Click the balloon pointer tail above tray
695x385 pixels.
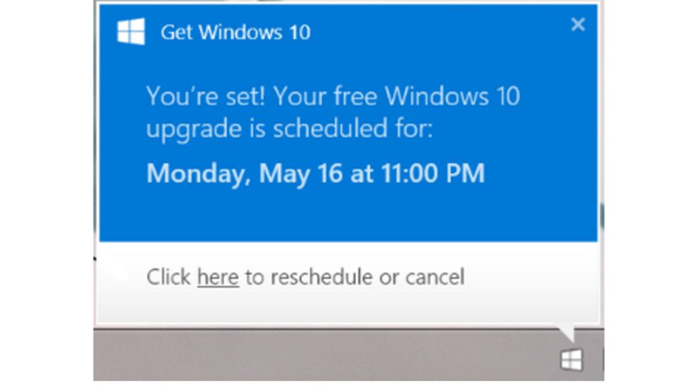pos(567,333)
